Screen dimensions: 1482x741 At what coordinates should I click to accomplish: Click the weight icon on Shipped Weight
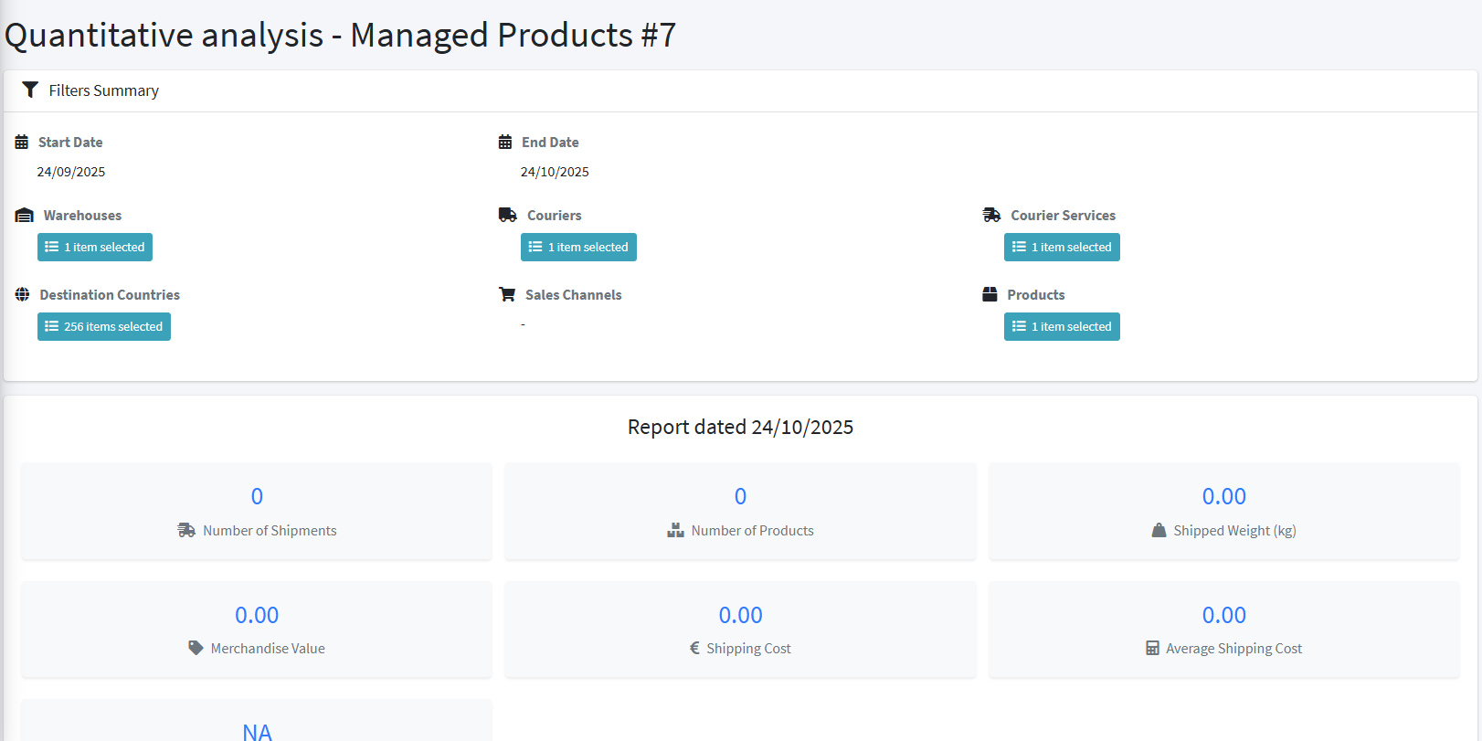(x=1159, y=531)
